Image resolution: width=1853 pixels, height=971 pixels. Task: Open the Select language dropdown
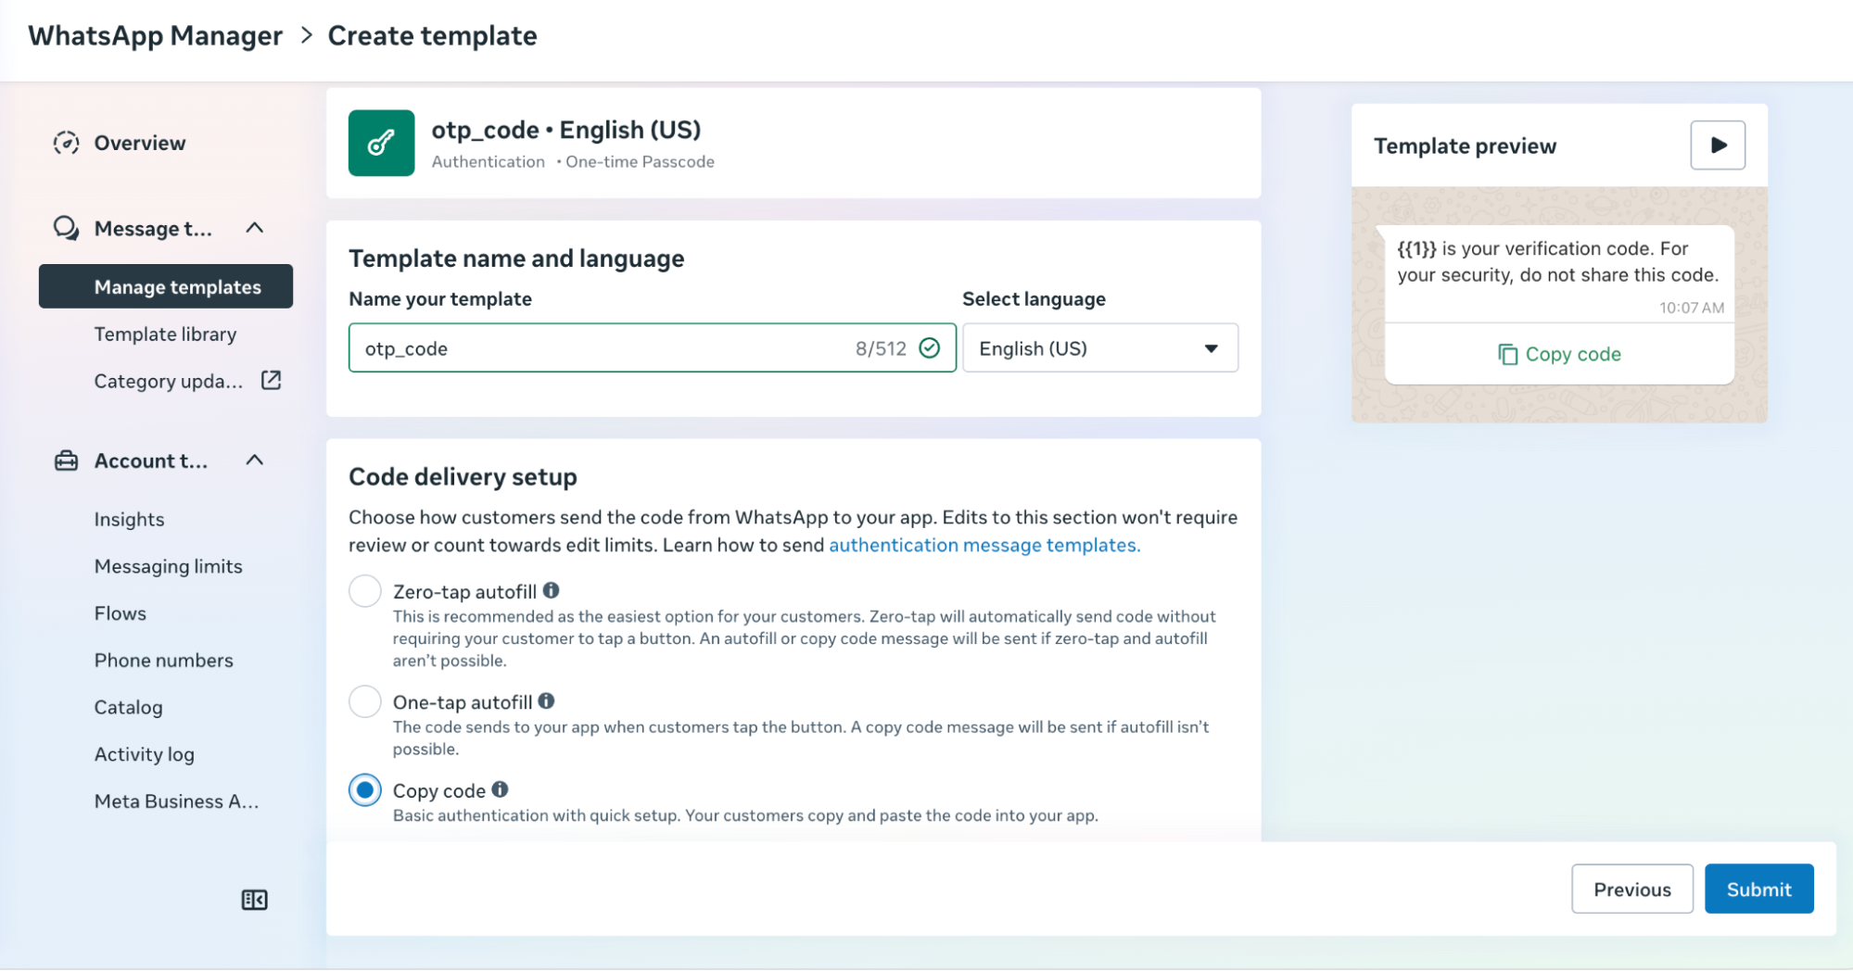(1100, 348)
